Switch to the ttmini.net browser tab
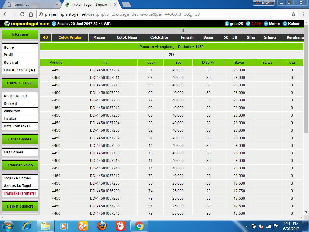The image size is (309, 232). (30, 5)
